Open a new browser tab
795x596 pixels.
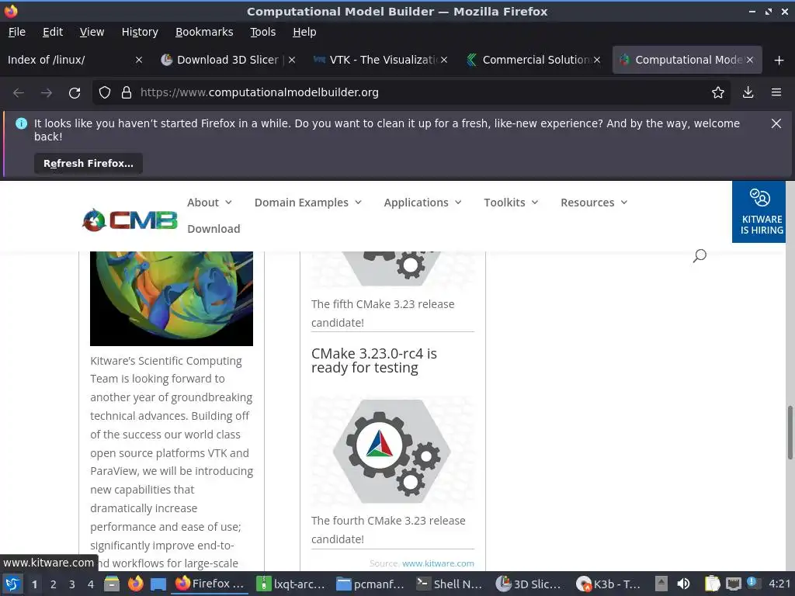(779, 61)
